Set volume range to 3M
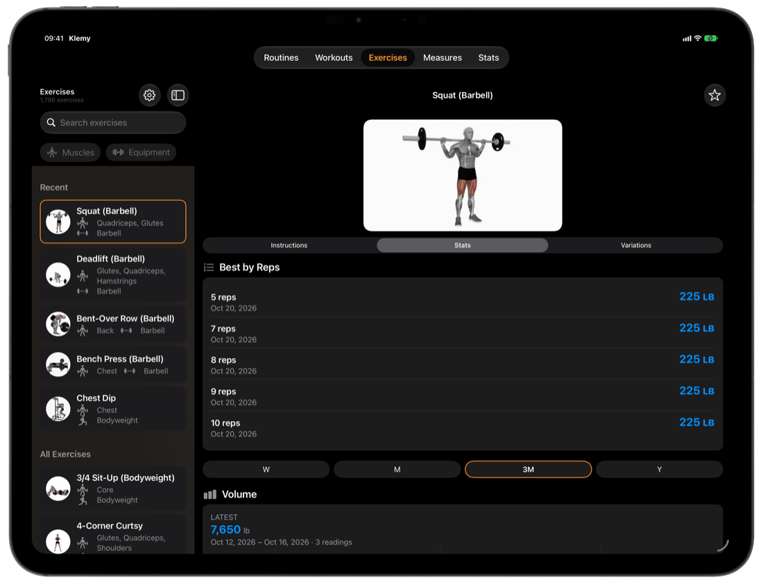 point(529,469)
